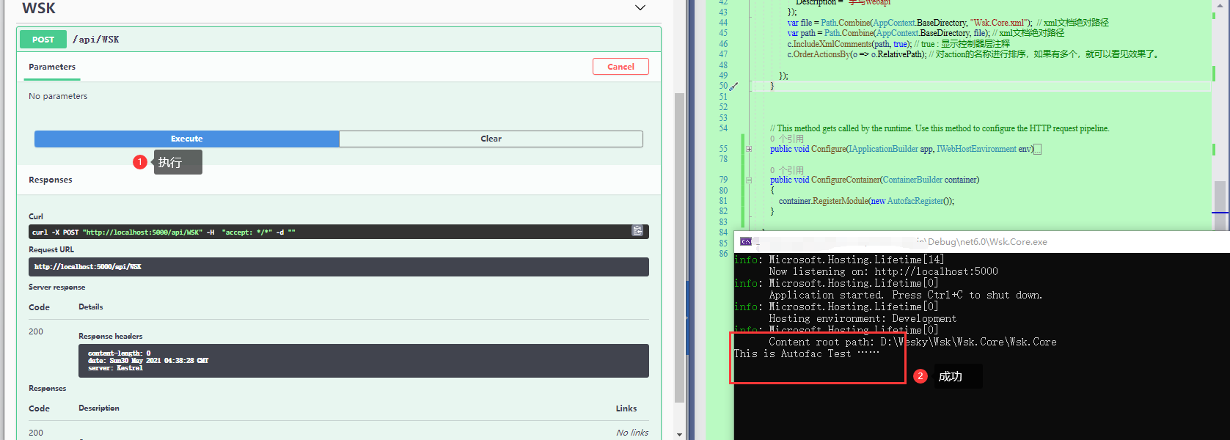Screen dimensions: 1230x440
Task: Click the response headers block
Action: pyautogui.click(x=364, y=361)
